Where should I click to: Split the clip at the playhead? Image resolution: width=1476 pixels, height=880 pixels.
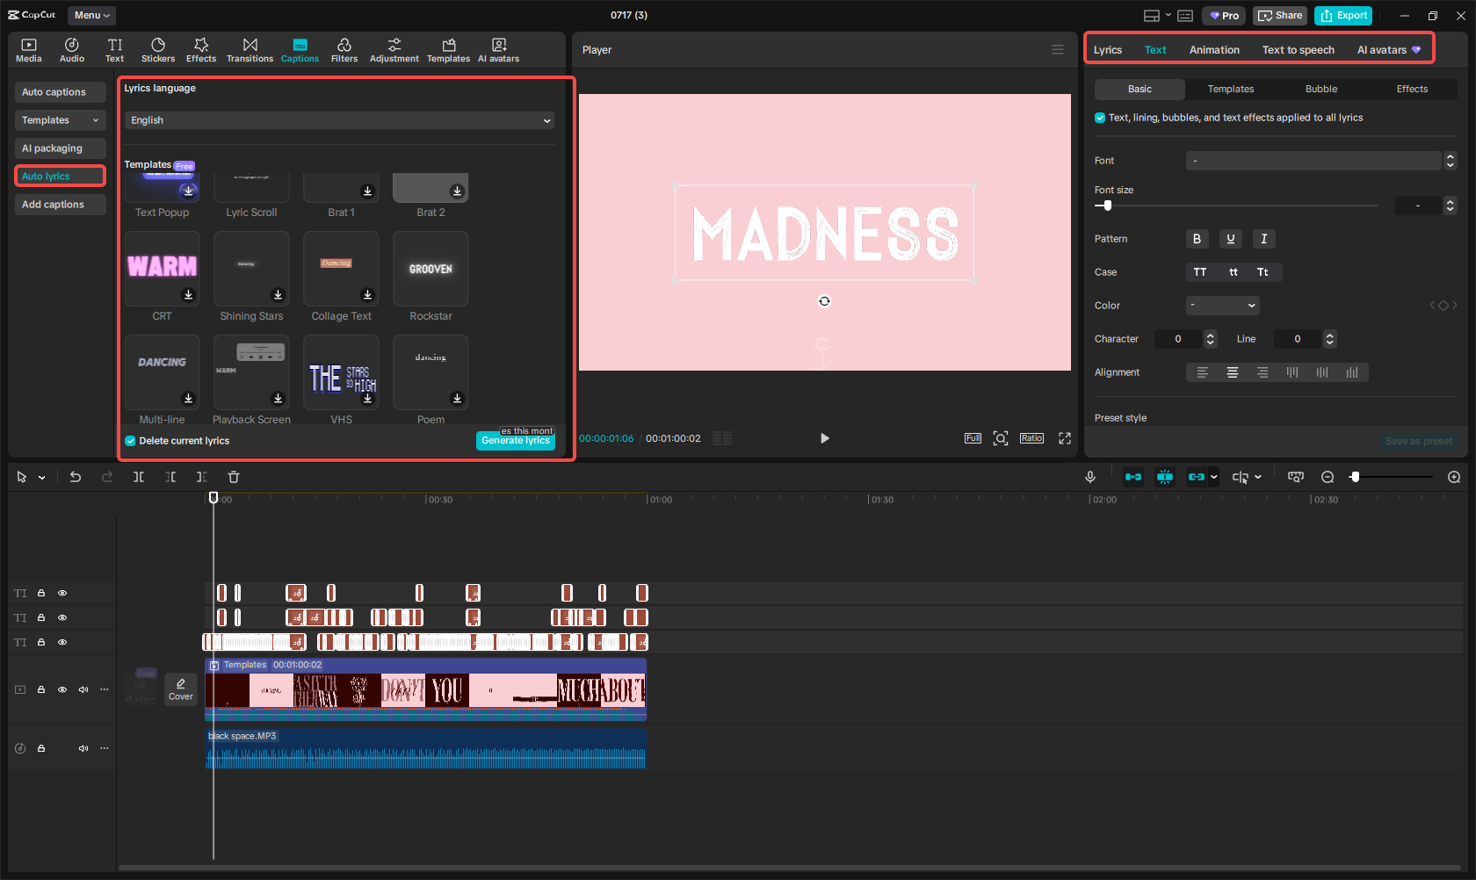[x=138, y=477]
